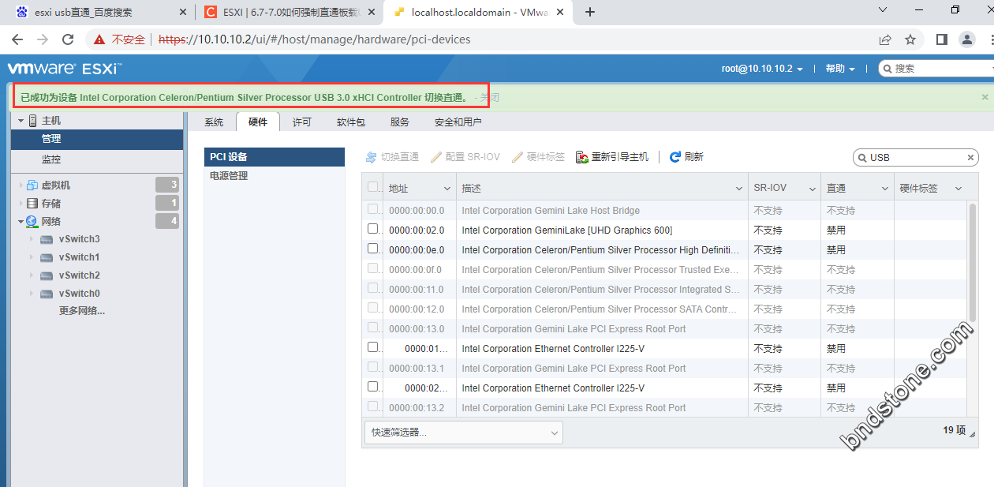The width and height of the screenshot is (994, 487).
Task: Check the box for Ethernet device 0000:01
Action: click(373, 347)
